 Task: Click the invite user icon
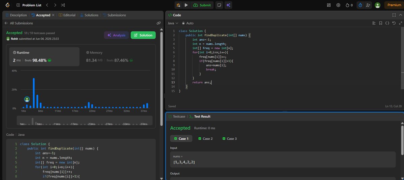[368, 5]
